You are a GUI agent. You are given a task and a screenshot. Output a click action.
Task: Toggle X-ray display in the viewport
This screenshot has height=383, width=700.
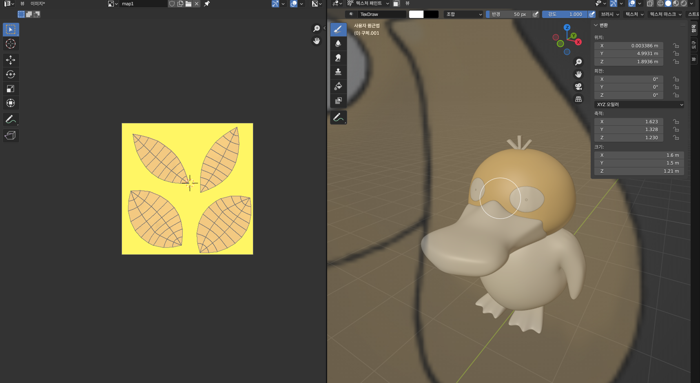click(650, 4)
